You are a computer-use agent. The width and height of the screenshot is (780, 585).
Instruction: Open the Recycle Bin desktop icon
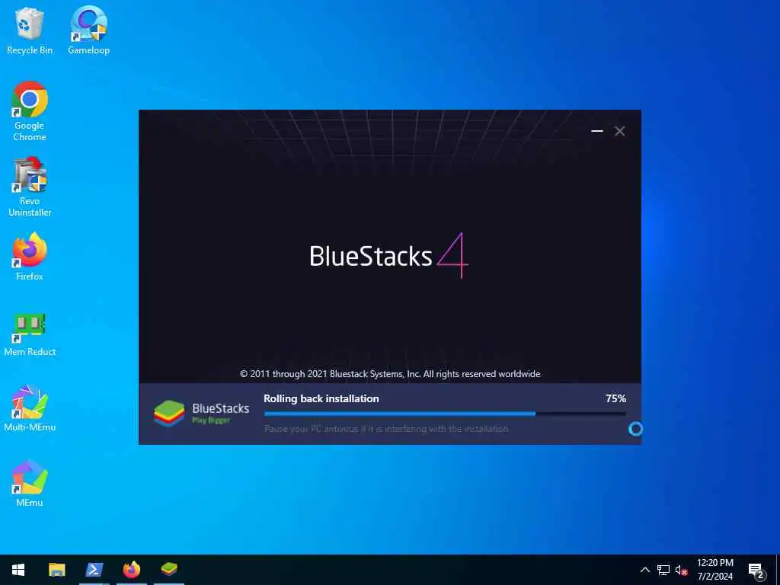tap(30, 30)
